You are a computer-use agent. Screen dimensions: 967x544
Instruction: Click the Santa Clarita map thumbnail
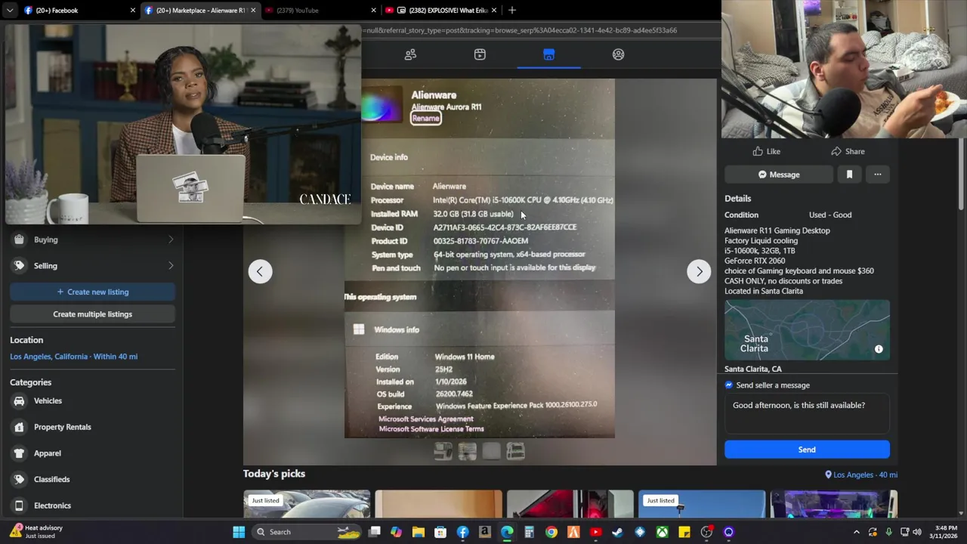(807, 330)
